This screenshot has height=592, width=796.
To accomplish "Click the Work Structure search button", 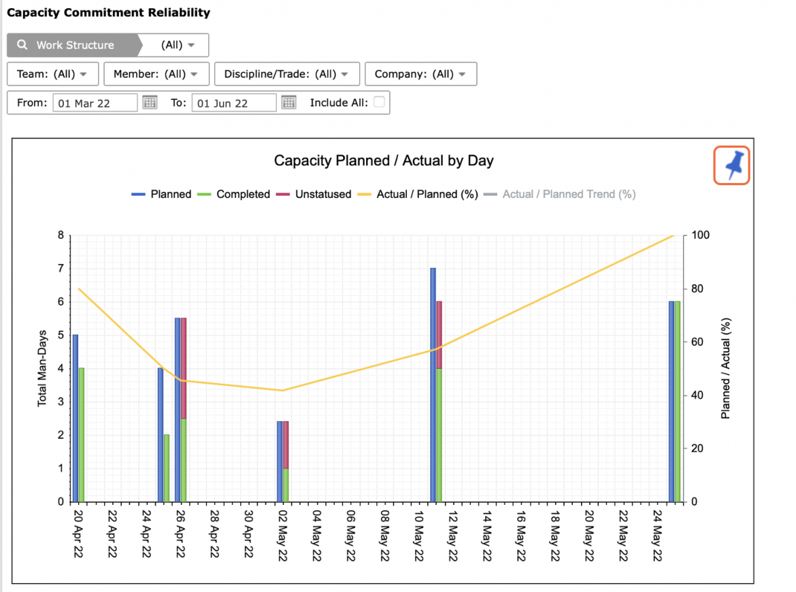I will [72, 45].
